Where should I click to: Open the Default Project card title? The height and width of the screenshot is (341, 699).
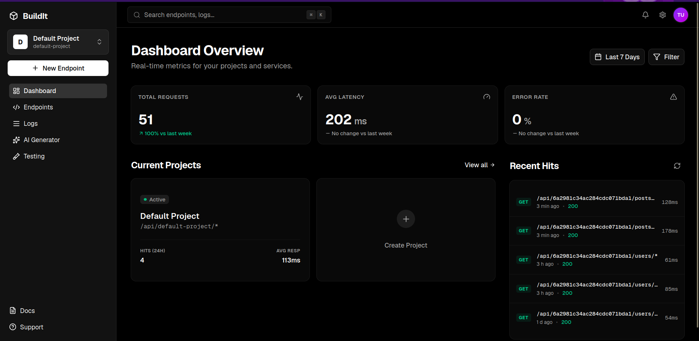pos(170,216)
